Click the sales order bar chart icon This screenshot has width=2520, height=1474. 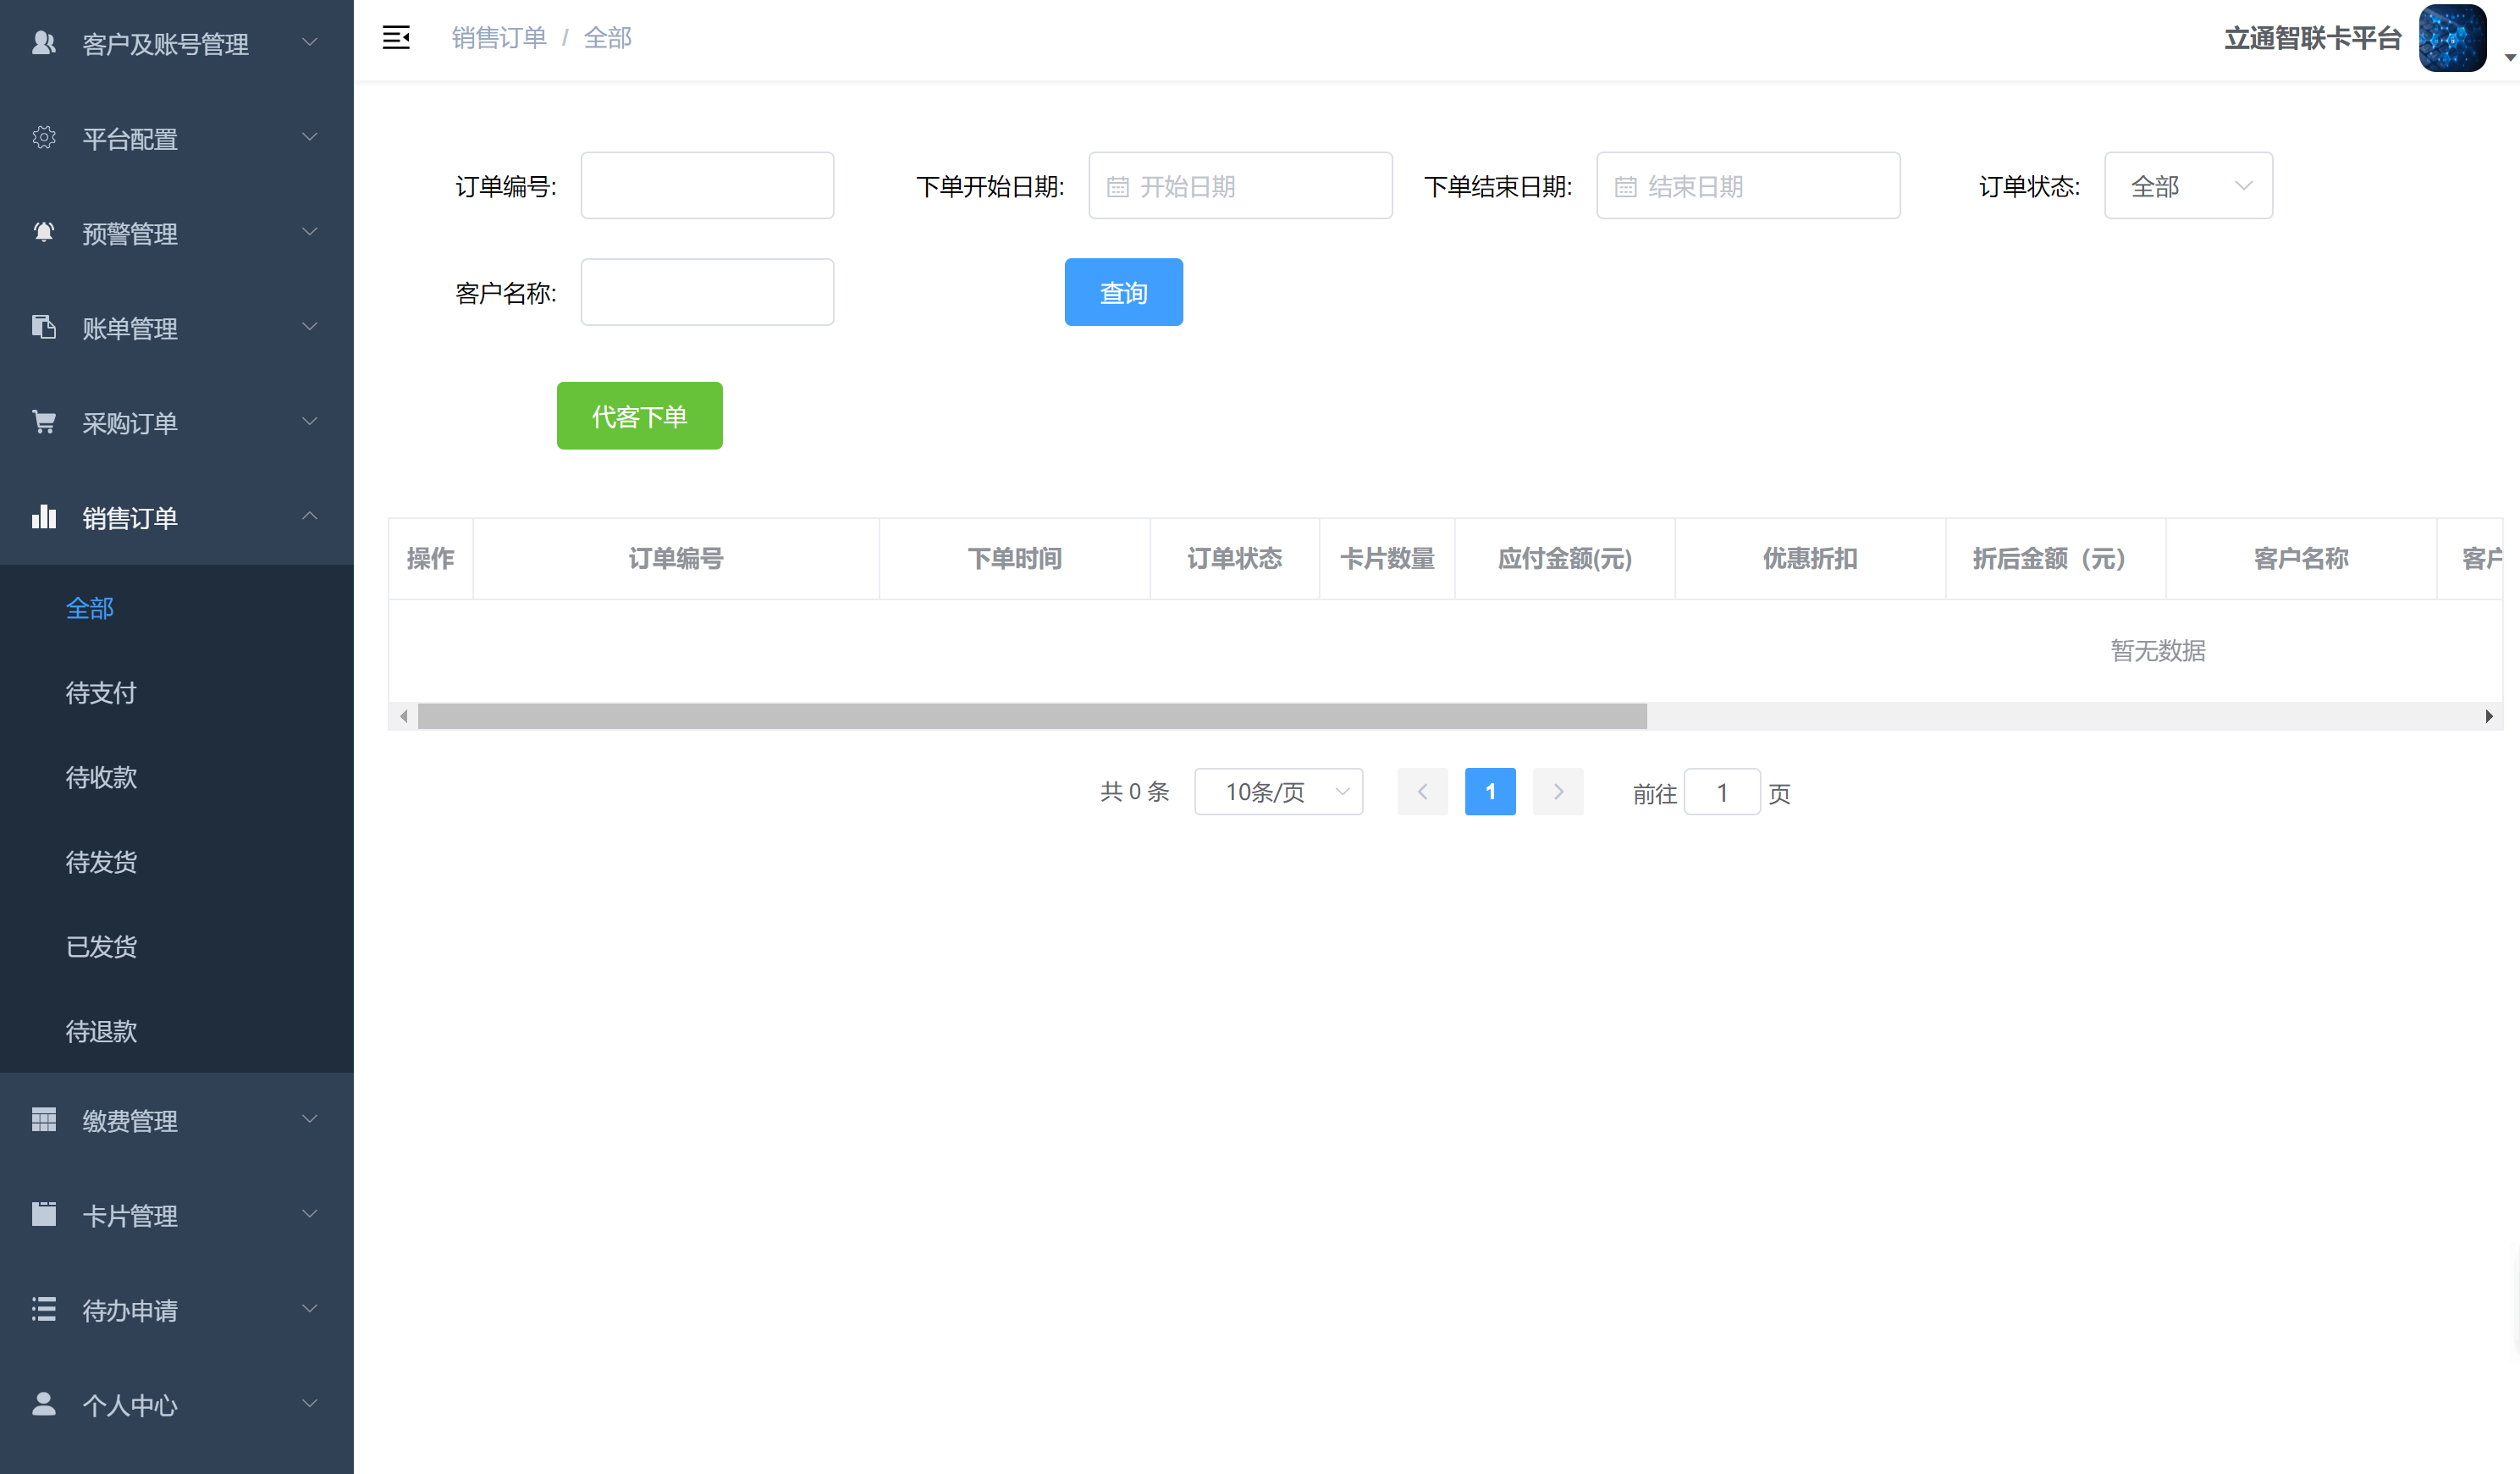click(43, 516)
